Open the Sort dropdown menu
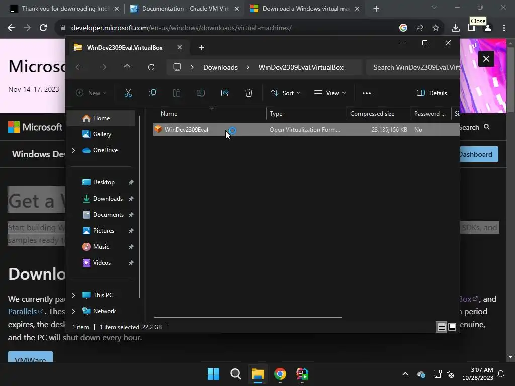The height and width of the screenshot is (386, 515). click(x=285, y=93)
